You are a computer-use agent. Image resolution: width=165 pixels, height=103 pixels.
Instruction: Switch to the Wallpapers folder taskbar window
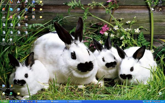[x=58, y=102]
